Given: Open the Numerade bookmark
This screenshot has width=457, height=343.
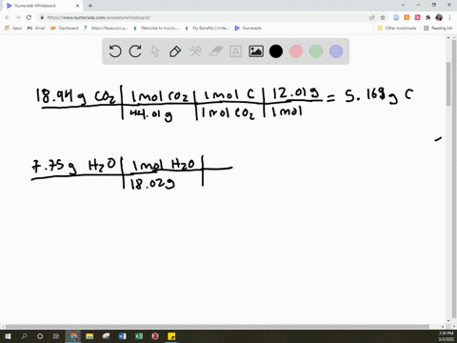Looking at the screenshot, I should pos(248,28).
